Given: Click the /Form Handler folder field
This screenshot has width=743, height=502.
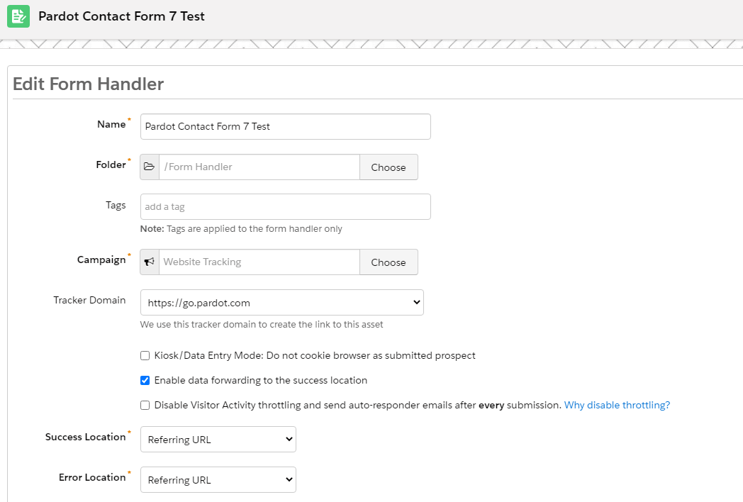Looking at the screenshot, I should pyautogui.click(x=259, y=167).
